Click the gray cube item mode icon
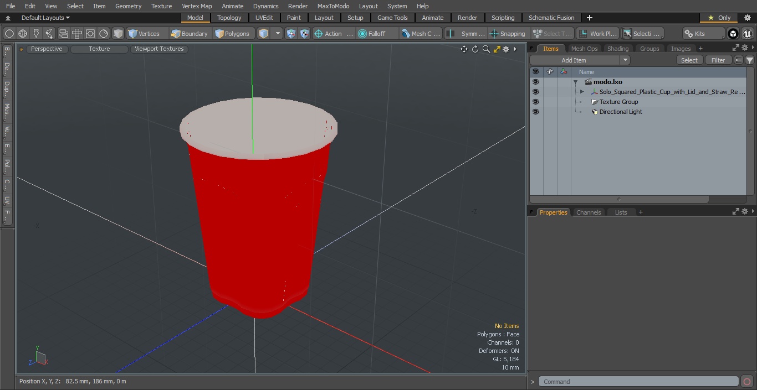The width and height of the screenshot is (757, 390). [x=118, y=34]
